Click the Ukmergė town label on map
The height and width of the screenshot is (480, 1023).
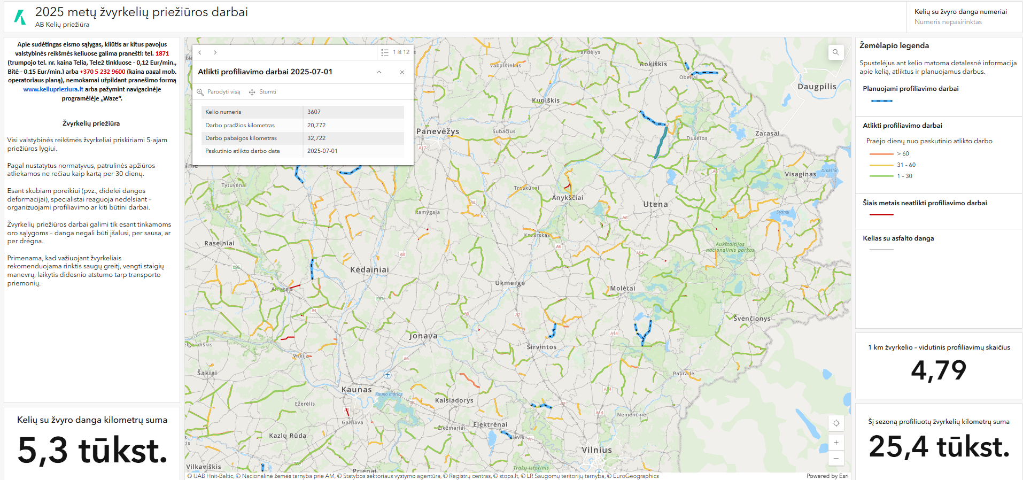pos(510,283)
